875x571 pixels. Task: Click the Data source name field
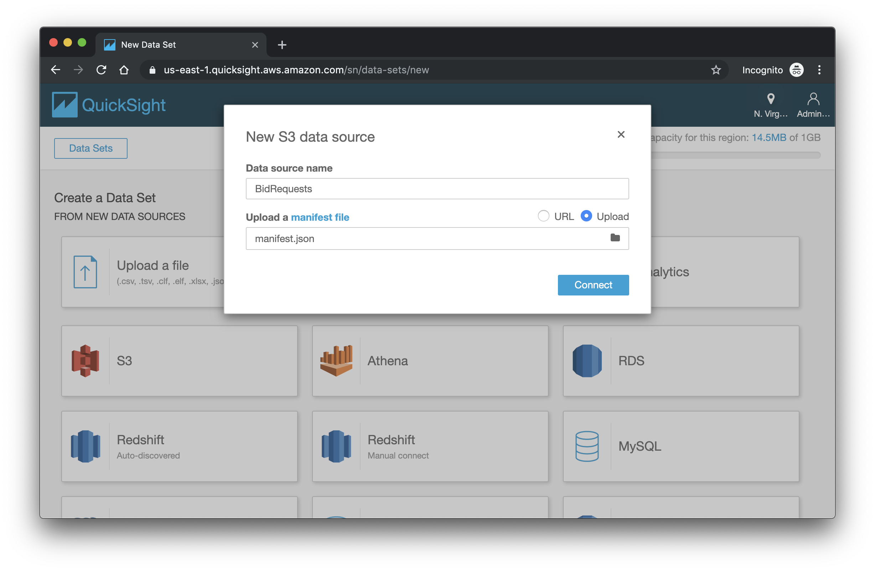click(x=437, y=189)
